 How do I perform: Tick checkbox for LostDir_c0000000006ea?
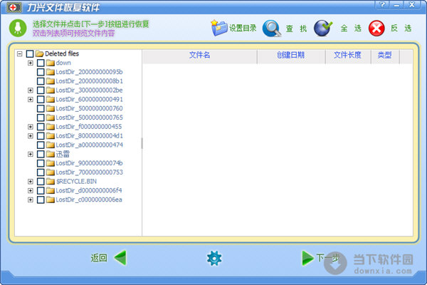41,199
